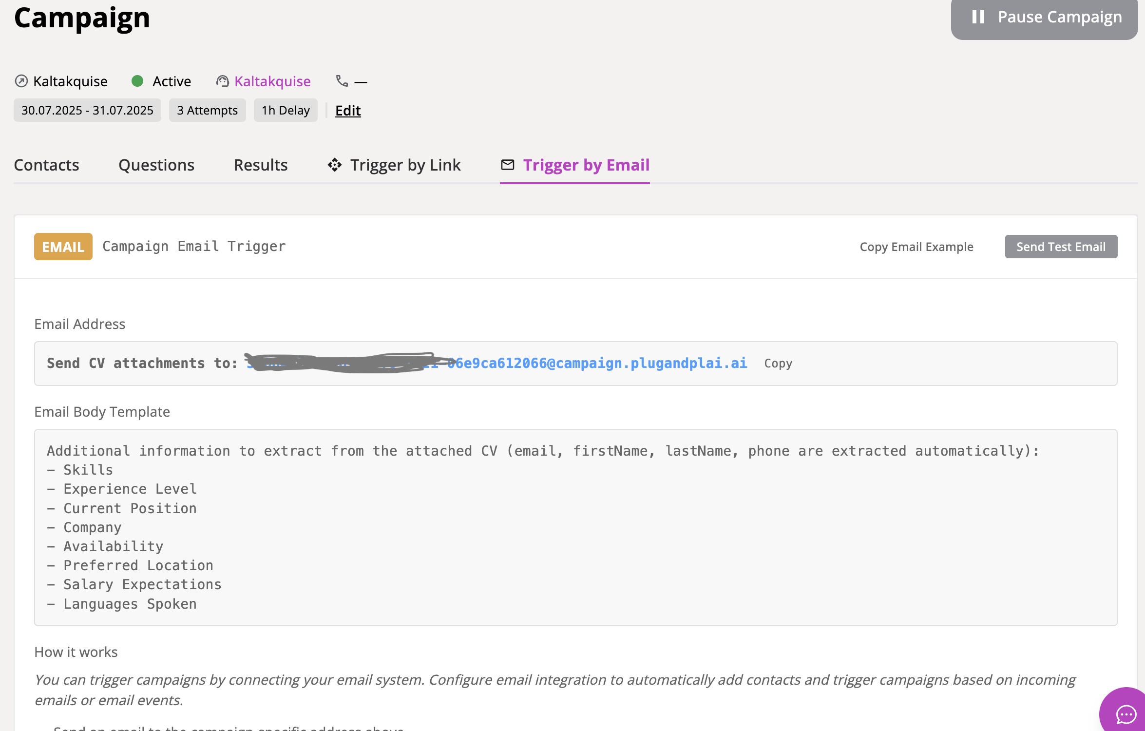Click the orange EMAIL badge
The image size is (1145, 731).
pos(62,247)
